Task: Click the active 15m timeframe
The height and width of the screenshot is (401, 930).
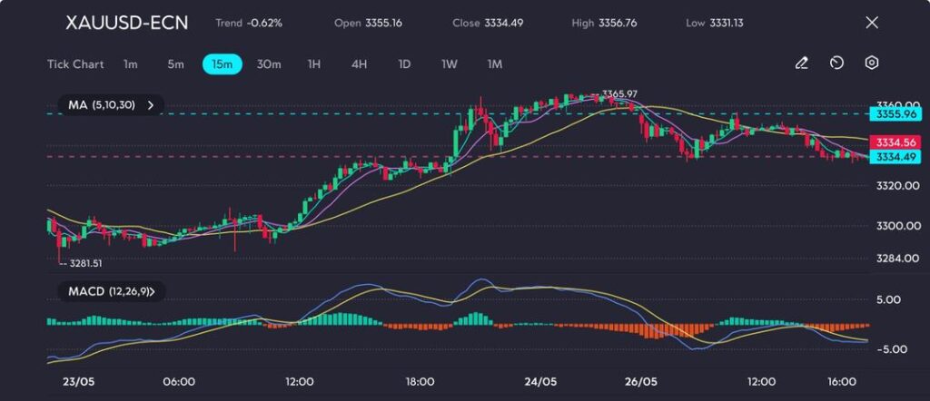Action: point(222,64)
